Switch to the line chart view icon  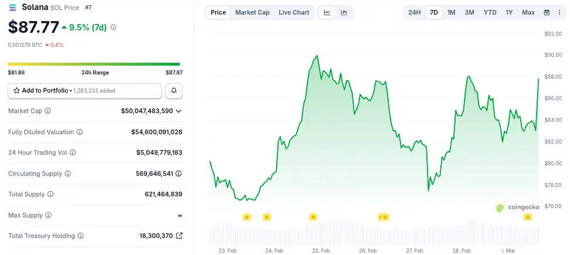click(327, 12)
